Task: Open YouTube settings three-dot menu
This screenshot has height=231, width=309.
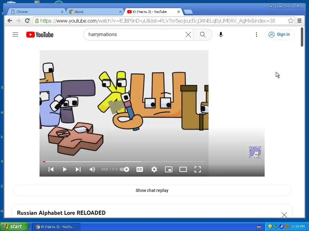Action: (256, 35)
